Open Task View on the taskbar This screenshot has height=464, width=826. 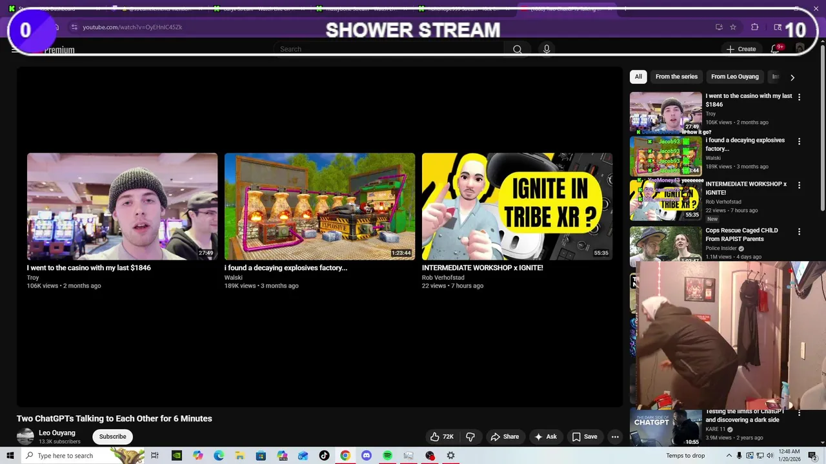(155, 456)
